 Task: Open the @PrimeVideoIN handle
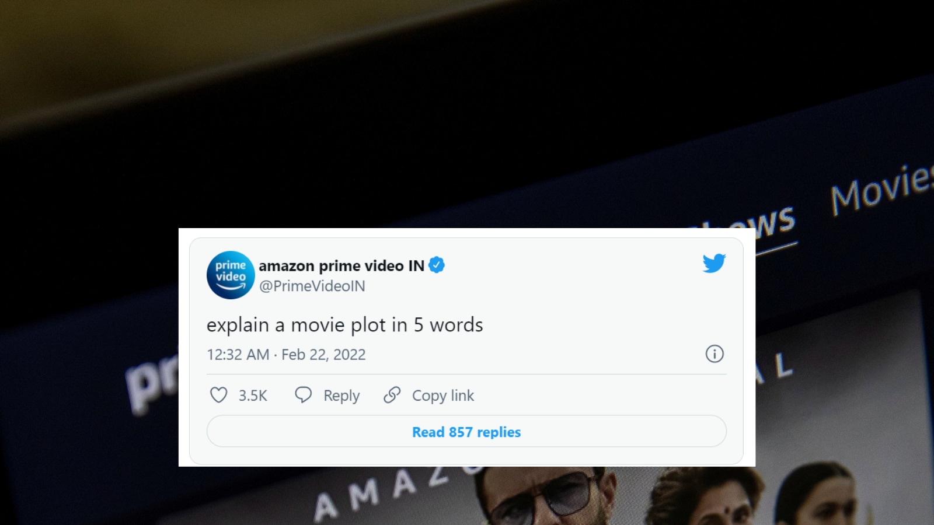[312, 286]
